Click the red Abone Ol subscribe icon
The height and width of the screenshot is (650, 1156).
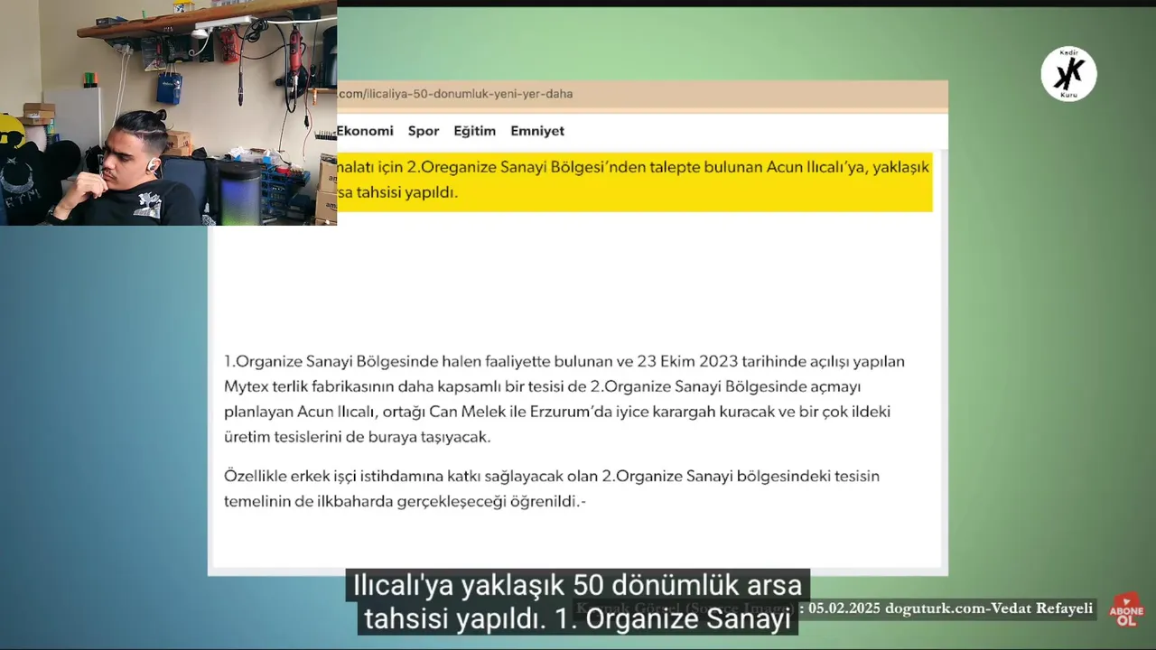(1126, 610)
